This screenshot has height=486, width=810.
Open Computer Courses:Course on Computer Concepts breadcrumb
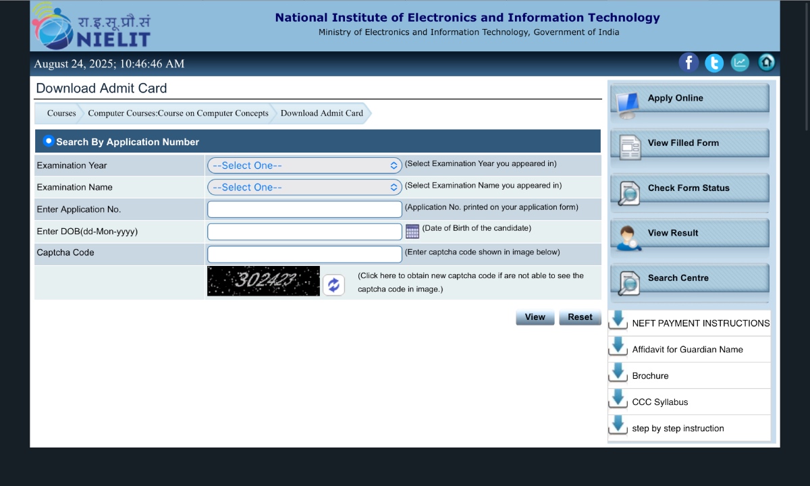(178, 113)
